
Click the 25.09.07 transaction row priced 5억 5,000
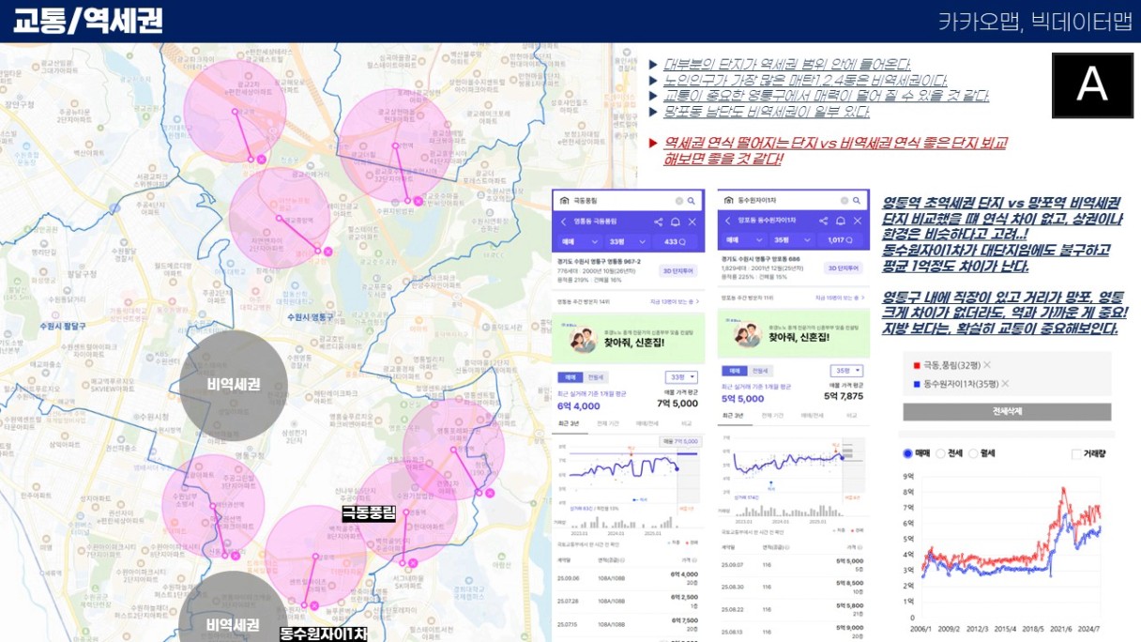point(793,563)
